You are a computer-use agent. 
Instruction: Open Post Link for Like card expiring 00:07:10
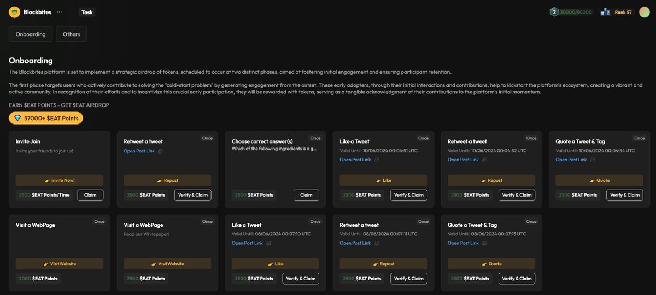point(247,243)
